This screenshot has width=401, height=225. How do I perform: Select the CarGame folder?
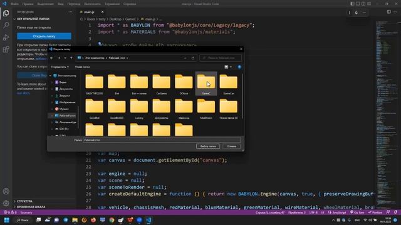point(162,84)
